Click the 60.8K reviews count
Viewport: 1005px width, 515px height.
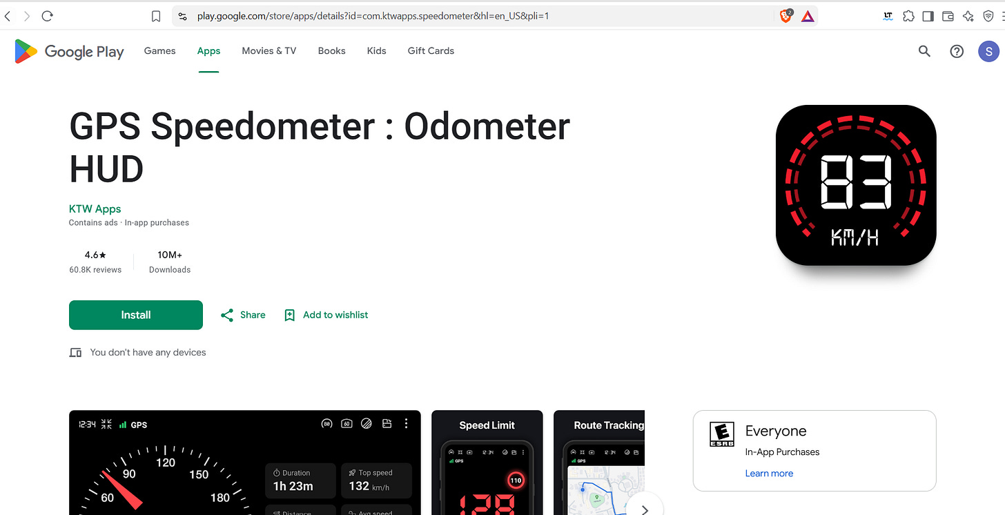95,270
